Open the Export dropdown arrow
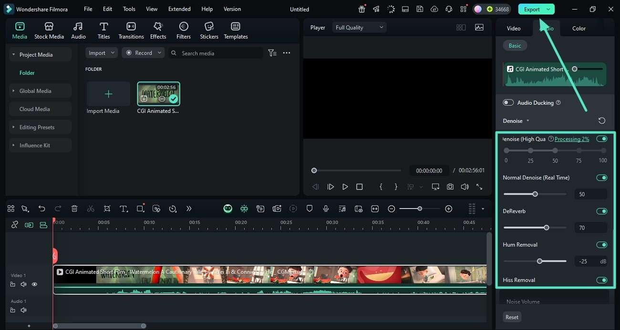This screenshot has width=620, height=330. point(548,10)
